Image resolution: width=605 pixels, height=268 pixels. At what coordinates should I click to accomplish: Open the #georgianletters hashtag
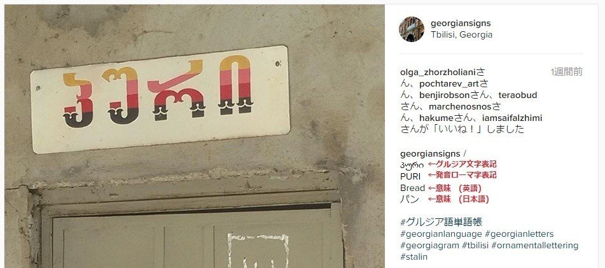(519, 234)
